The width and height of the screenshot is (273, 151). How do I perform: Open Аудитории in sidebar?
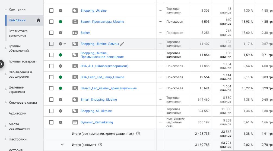point(17,113)
